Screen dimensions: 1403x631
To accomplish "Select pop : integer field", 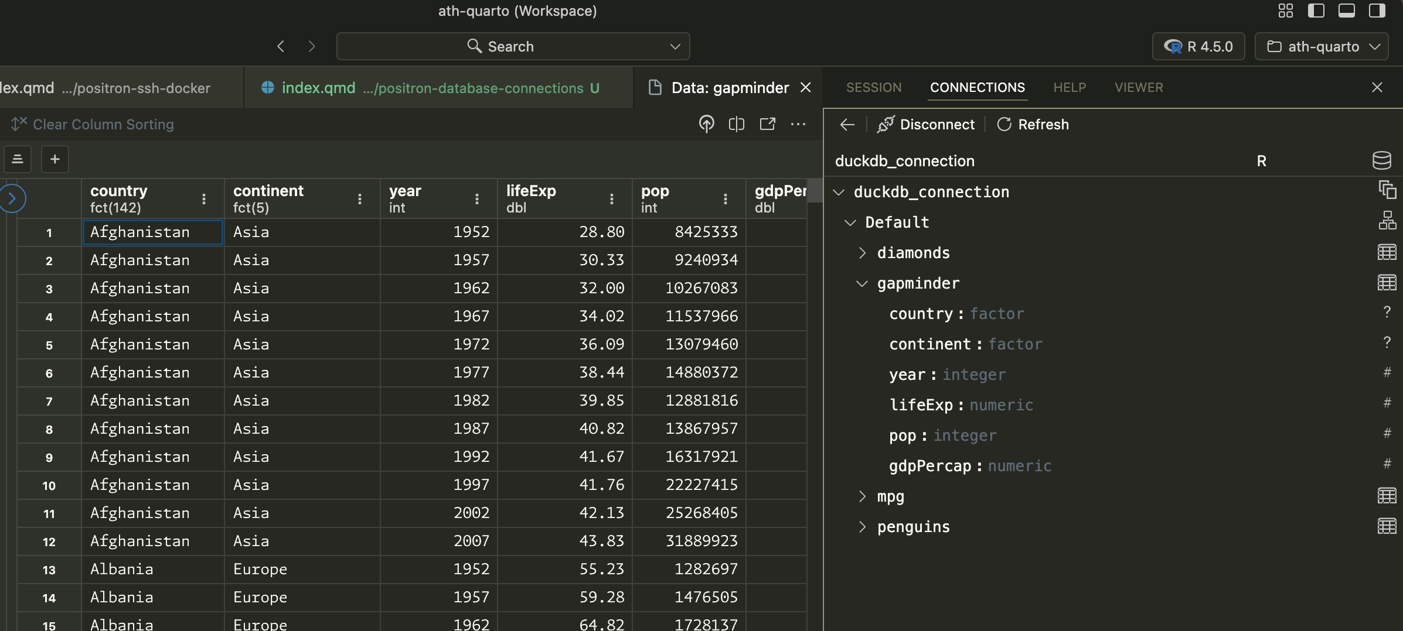I will click(942, 435).
